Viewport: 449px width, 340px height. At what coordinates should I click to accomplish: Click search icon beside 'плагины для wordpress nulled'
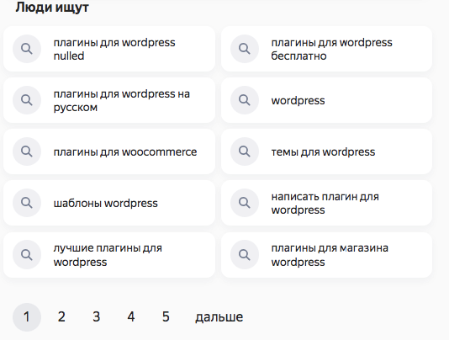27,49
